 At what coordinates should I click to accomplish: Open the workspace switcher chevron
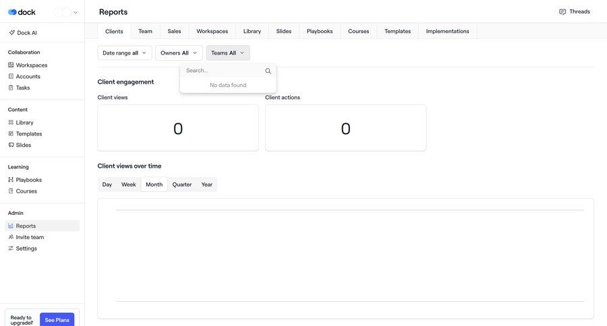tap(76, 12)
